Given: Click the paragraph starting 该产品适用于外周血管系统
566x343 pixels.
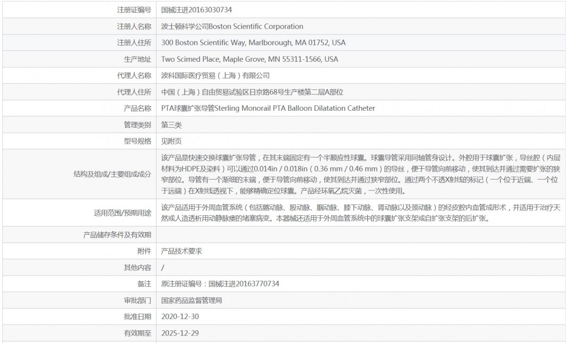Looking at the screenshot, I should point(360,213).
